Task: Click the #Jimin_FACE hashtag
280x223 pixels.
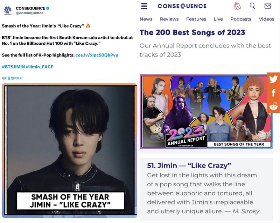Action: [40, 67]
